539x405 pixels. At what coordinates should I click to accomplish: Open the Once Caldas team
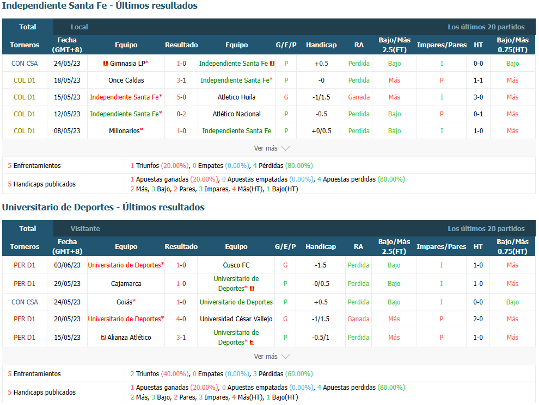[126, 80]
